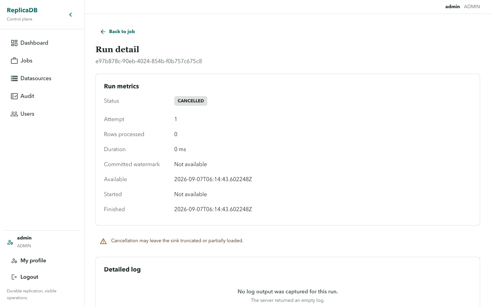The height and width of the screenshot is (307, 491).
Task: Click the CANCELLED status badge
Action: tap(191, 101)
